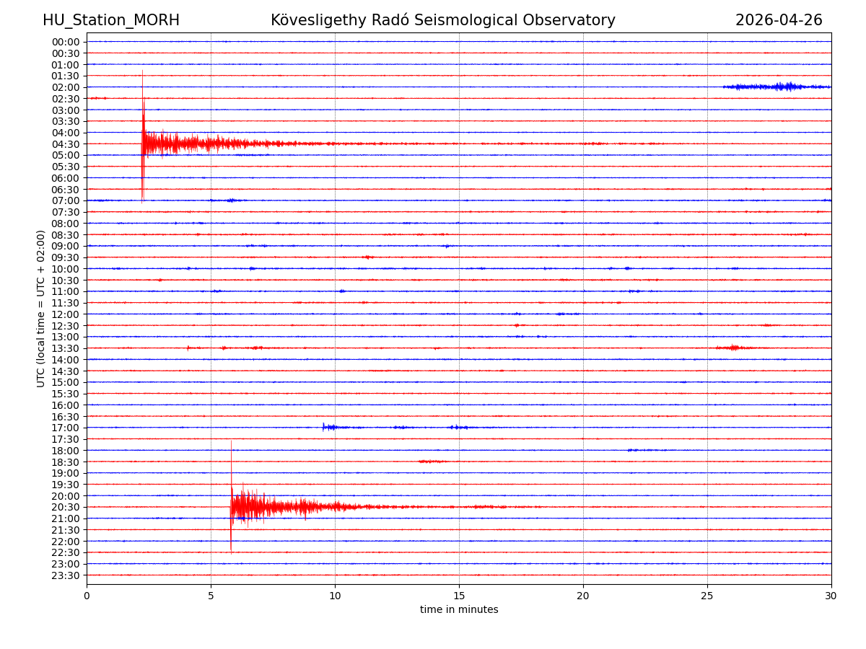The height and width of the screenshot is (649, 866).
Task: Click the 2026-04-26 date label
Action: tap(778, 20)
